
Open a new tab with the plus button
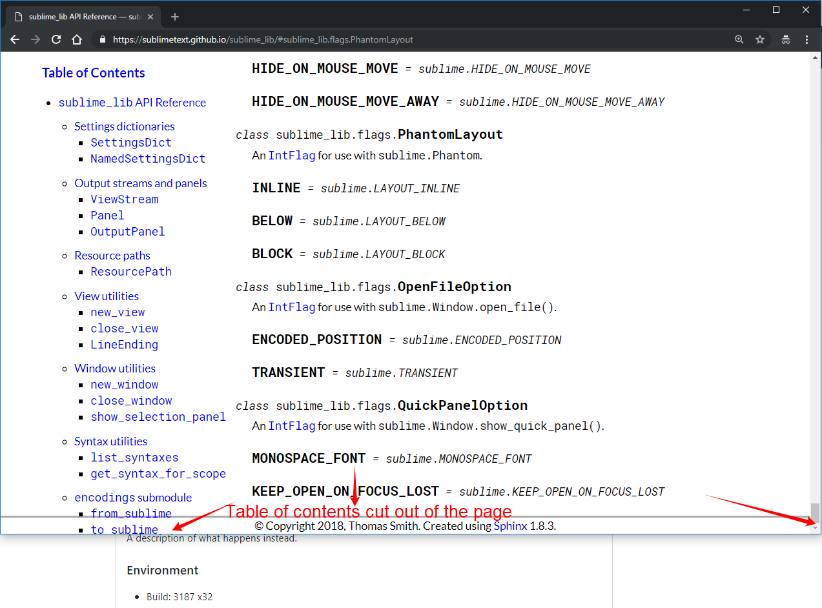click(175, 17)
